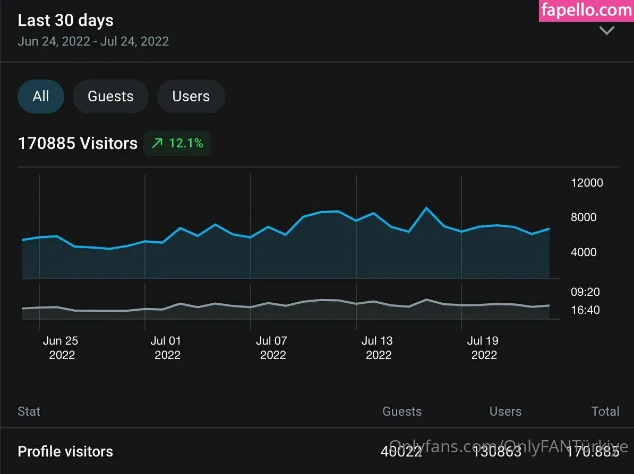Switch to the Guests filter

(x=110, y=96)
